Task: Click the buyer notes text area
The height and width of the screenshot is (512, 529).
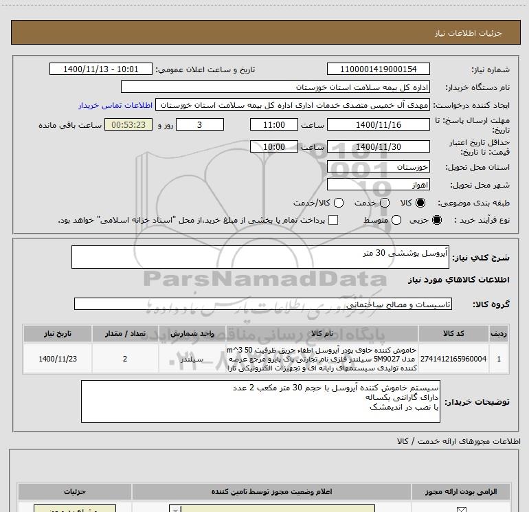Action: pos(260,401)
